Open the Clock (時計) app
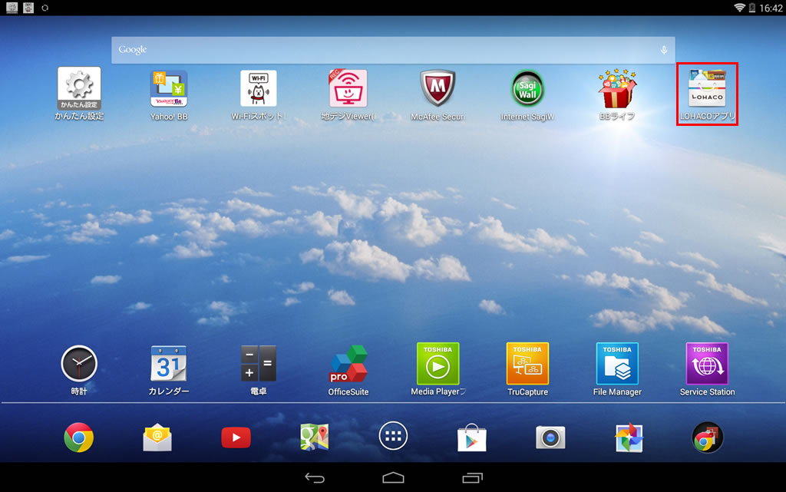The image size is (786, 492). [x=79, y=364]
